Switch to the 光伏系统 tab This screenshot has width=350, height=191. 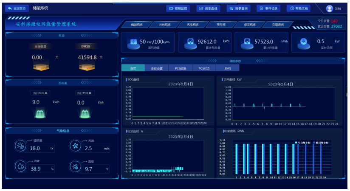(161, 25)
